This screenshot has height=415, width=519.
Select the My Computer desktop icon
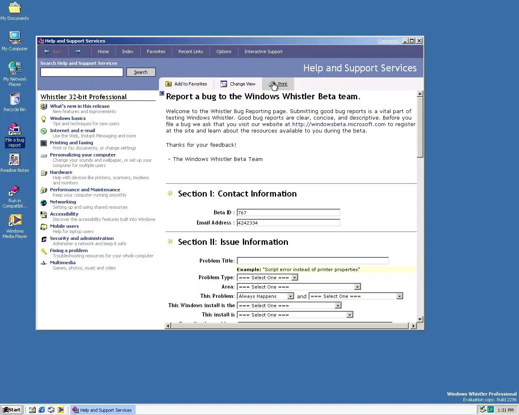pyautogui.click(x=15, y=41)
